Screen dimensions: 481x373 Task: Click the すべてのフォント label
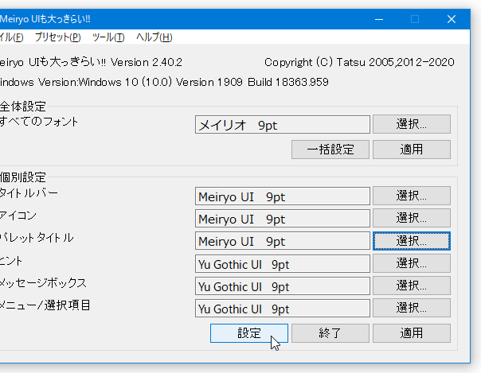coord(39,122)
